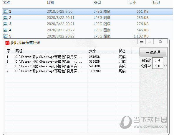Sort file list by 名称 column

(x=6, y=2)
